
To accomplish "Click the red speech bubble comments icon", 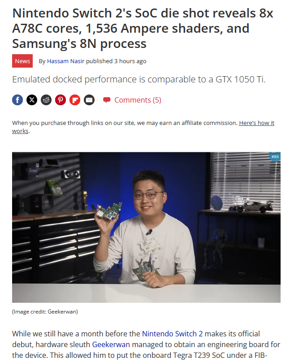I will 107,100.
